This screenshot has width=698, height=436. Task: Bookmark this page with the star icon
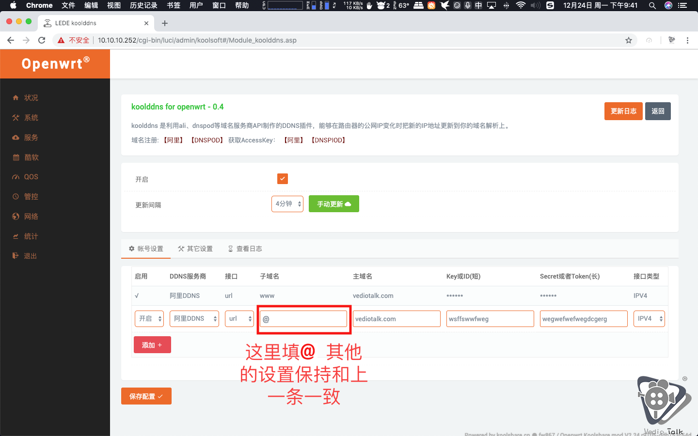click(629, 40)
